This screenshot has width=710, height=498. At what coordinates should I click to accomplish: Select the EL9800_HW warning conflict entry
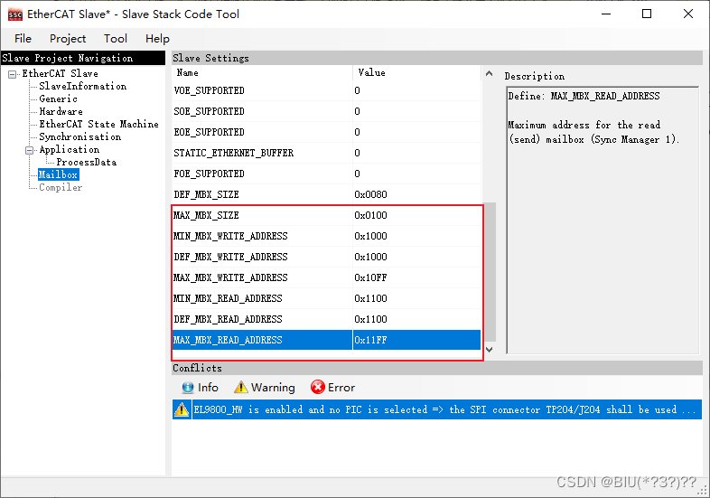(437, 409)
